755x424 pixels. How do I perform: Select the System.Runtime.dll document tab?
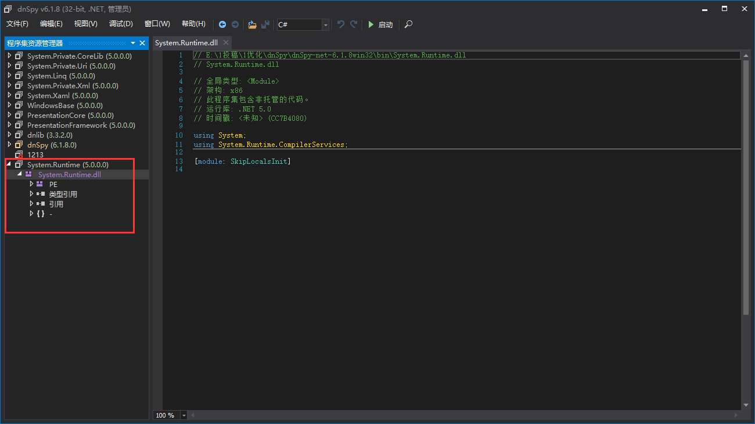(186, 43)
